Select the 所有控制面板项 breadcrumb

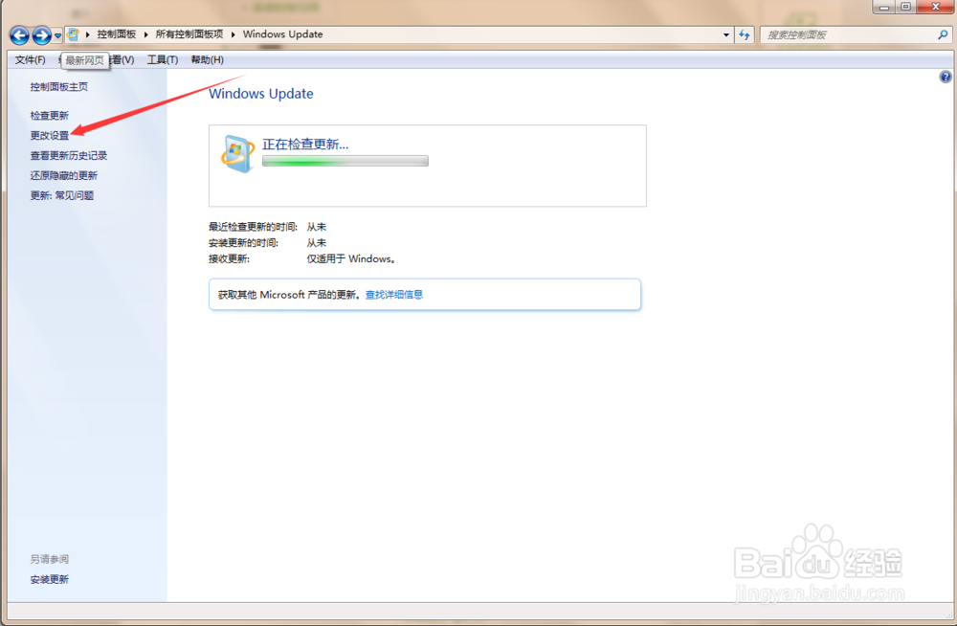click(189, 34)
